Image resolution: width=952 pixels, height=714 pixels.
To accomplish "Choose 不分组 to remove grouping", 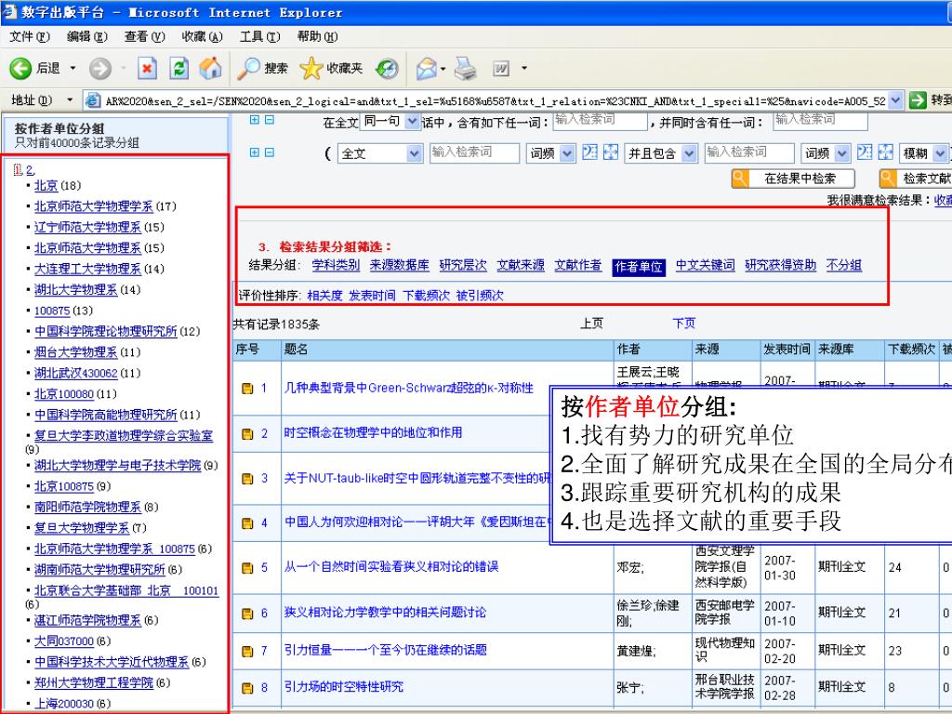I will [844, 265].
